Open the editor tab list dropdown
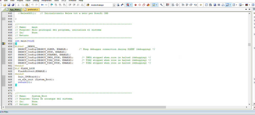Image resolution: width=255 pixels, height=115 pixels. [246, 10]
